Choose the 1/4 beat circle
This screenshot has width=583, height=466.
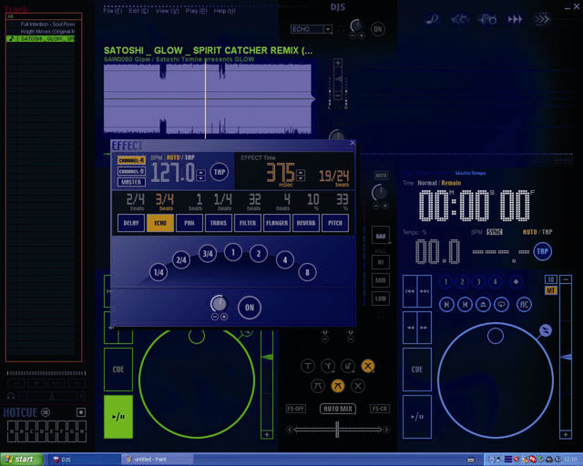[x=159, y=272]
